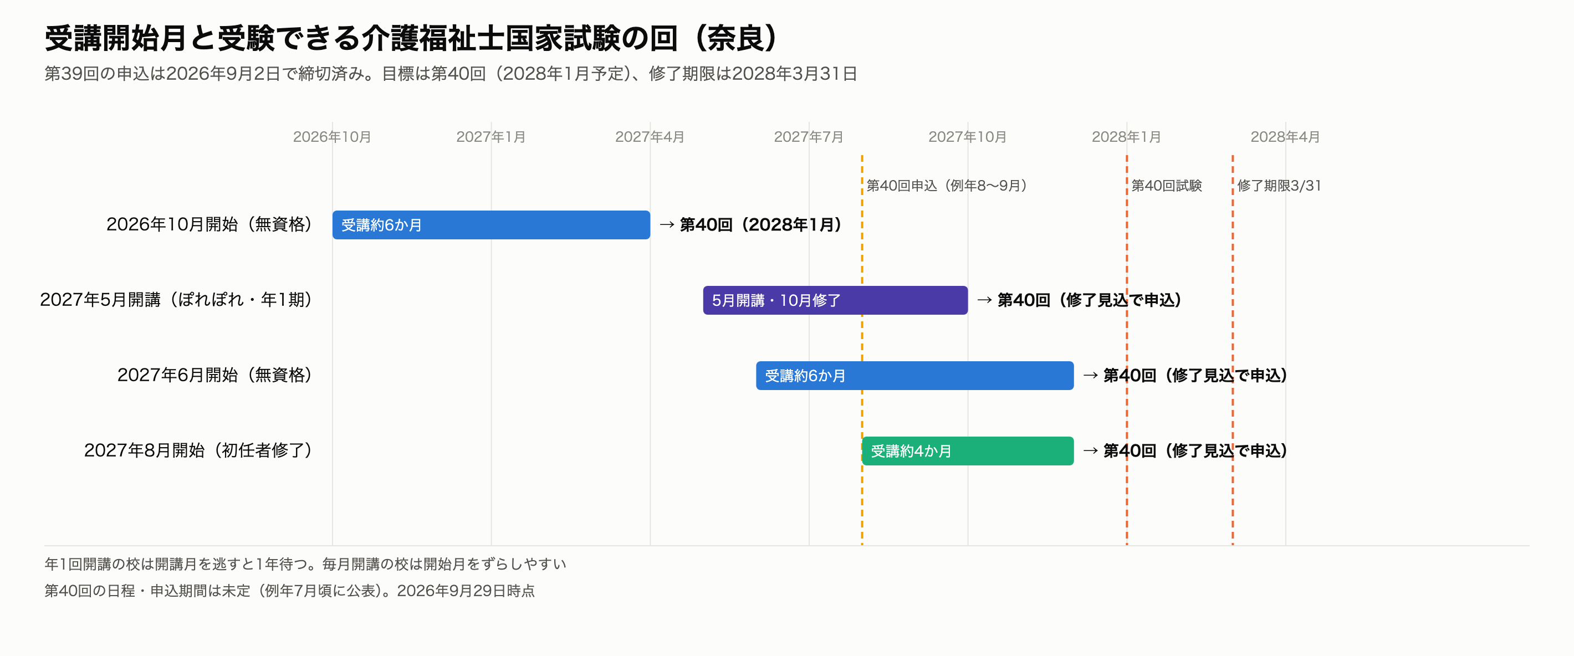1574x656 pixels.
Task: Select the 2027年10月 axis label
Action: pos(967,137)
